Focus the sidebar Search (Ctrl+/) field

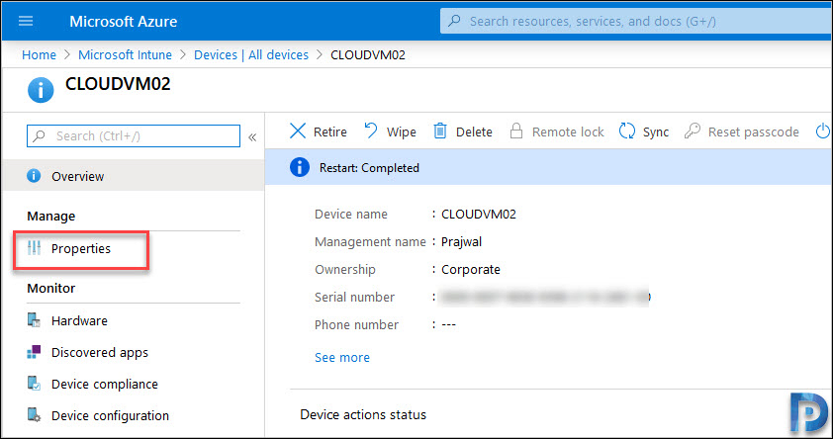(x=134, y=135)
